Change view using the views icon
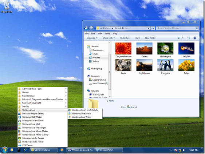 [x=179, y=38]
